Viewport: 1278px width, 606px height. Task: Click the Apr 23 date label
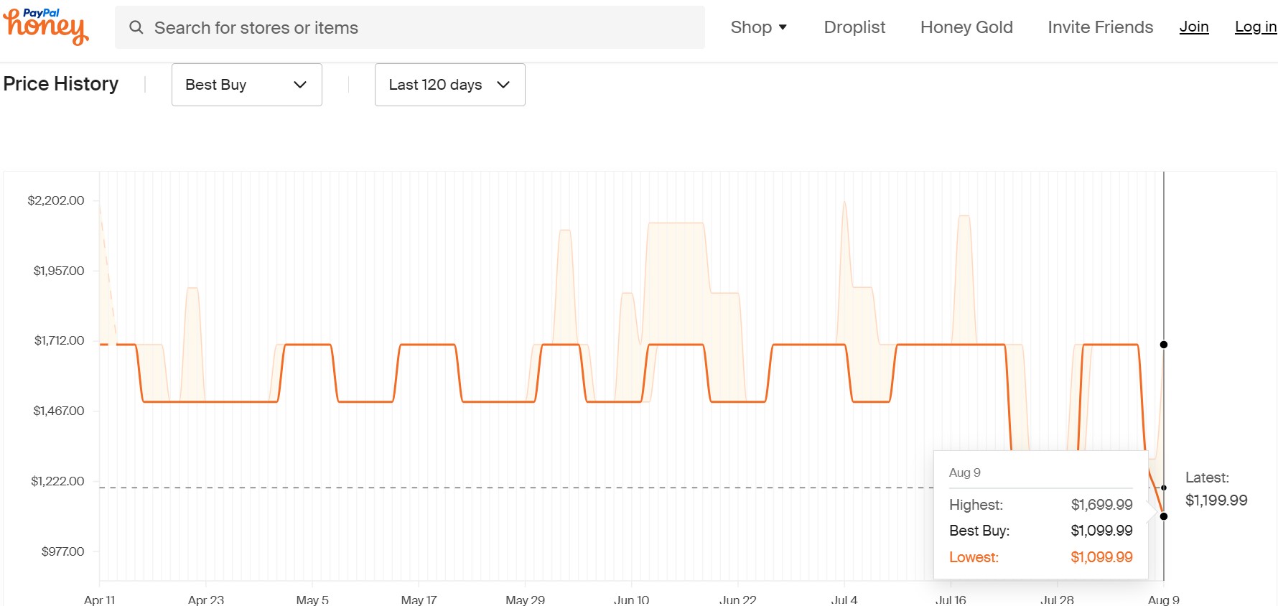(x=206, y=600)
